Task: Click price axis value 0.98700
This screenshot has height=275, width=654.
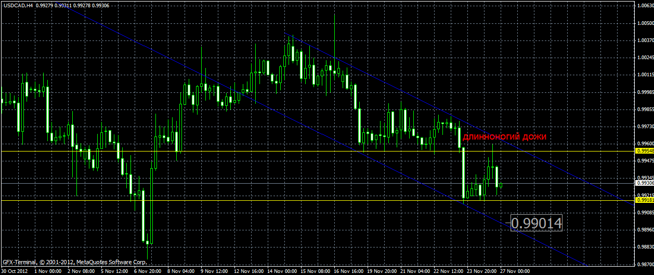Action: coord(645,264)
